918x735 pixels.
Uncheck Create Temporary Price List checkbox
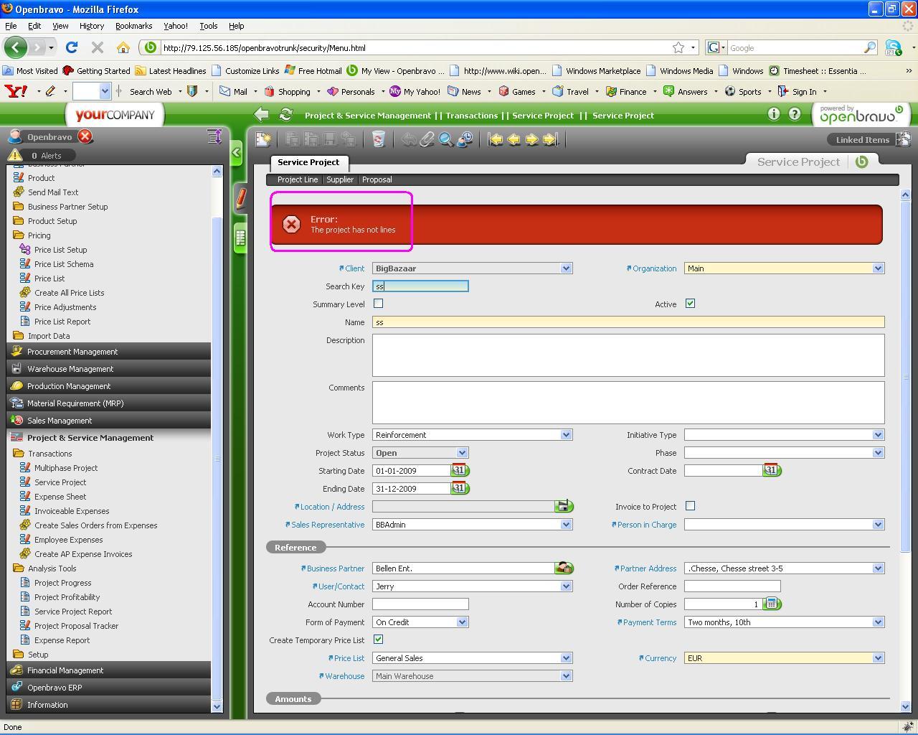point(378,640)
